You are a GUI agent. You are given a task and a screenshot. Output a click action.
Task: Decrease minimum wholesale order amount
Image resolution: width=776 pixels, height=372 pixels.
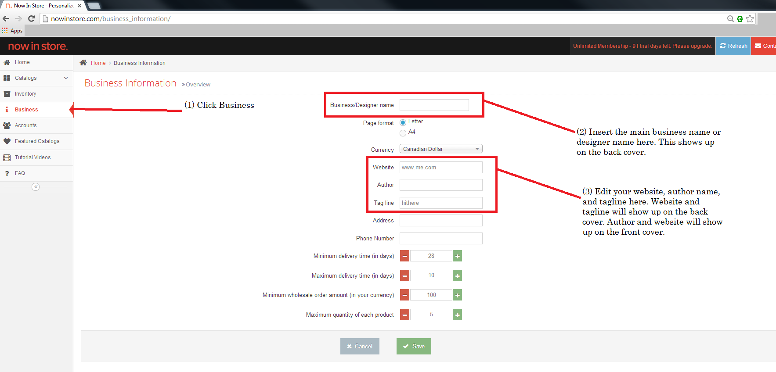pyautogui.click(x=404, y=295)
